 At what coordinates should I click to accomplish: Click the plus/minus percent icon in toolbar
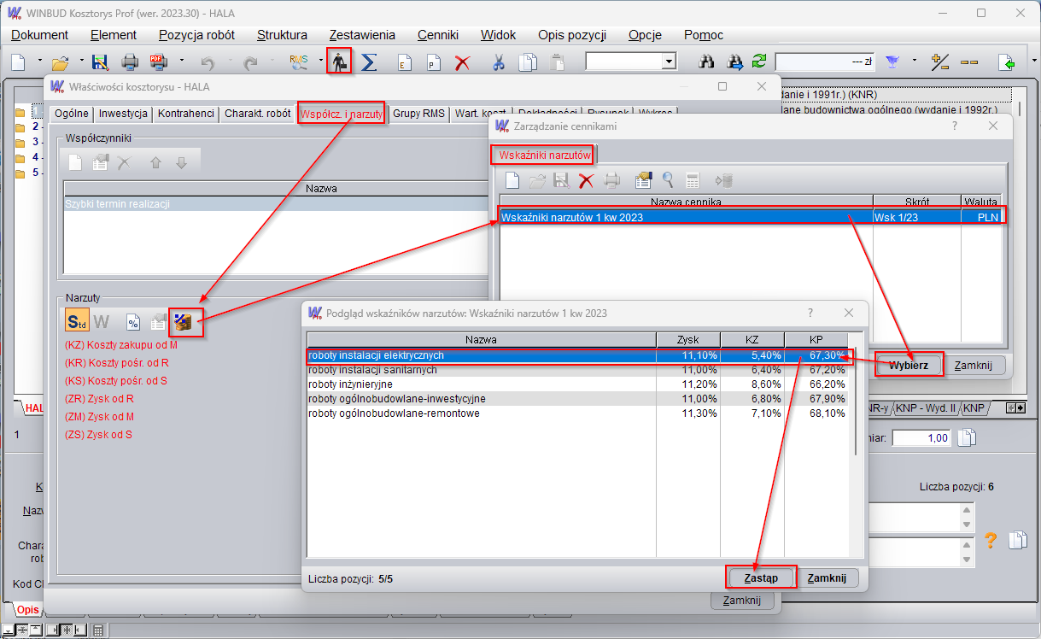coord(940,62)
